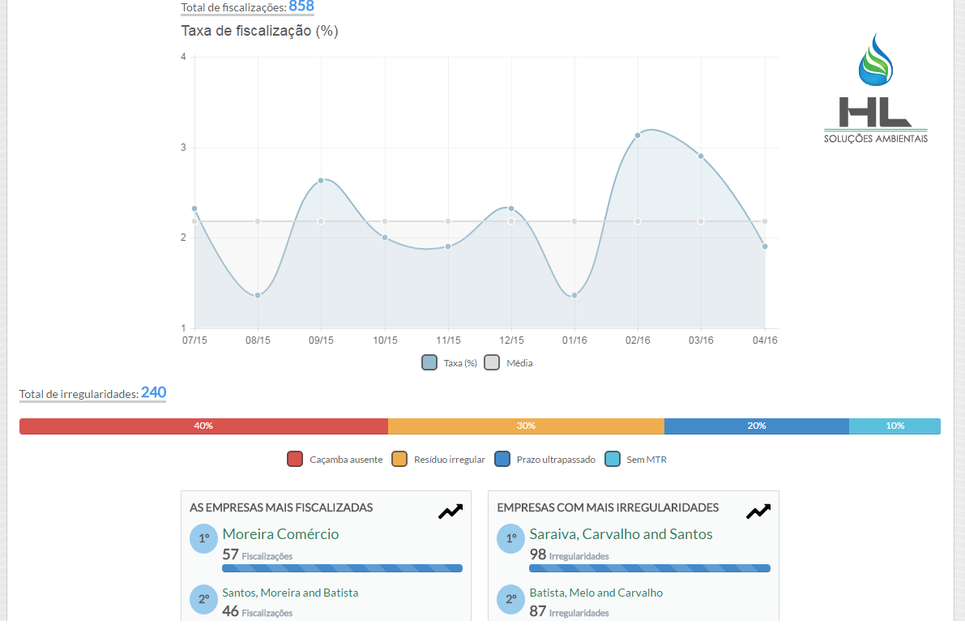Screen dimensions: 965x625
Task: Open Moreira Comércio company link
Action: pyautogui.click(x=280, y=534)
